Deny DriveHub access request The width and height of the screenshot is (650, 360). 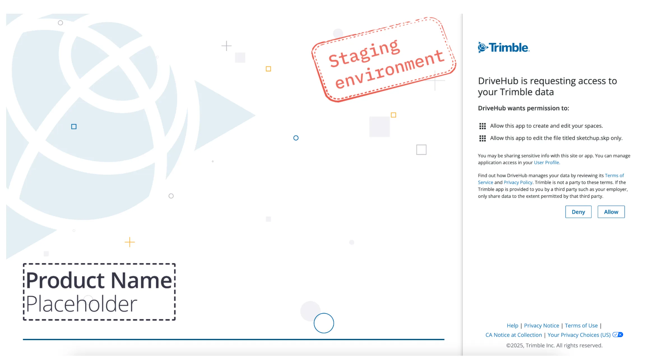(x=578, y=212)
